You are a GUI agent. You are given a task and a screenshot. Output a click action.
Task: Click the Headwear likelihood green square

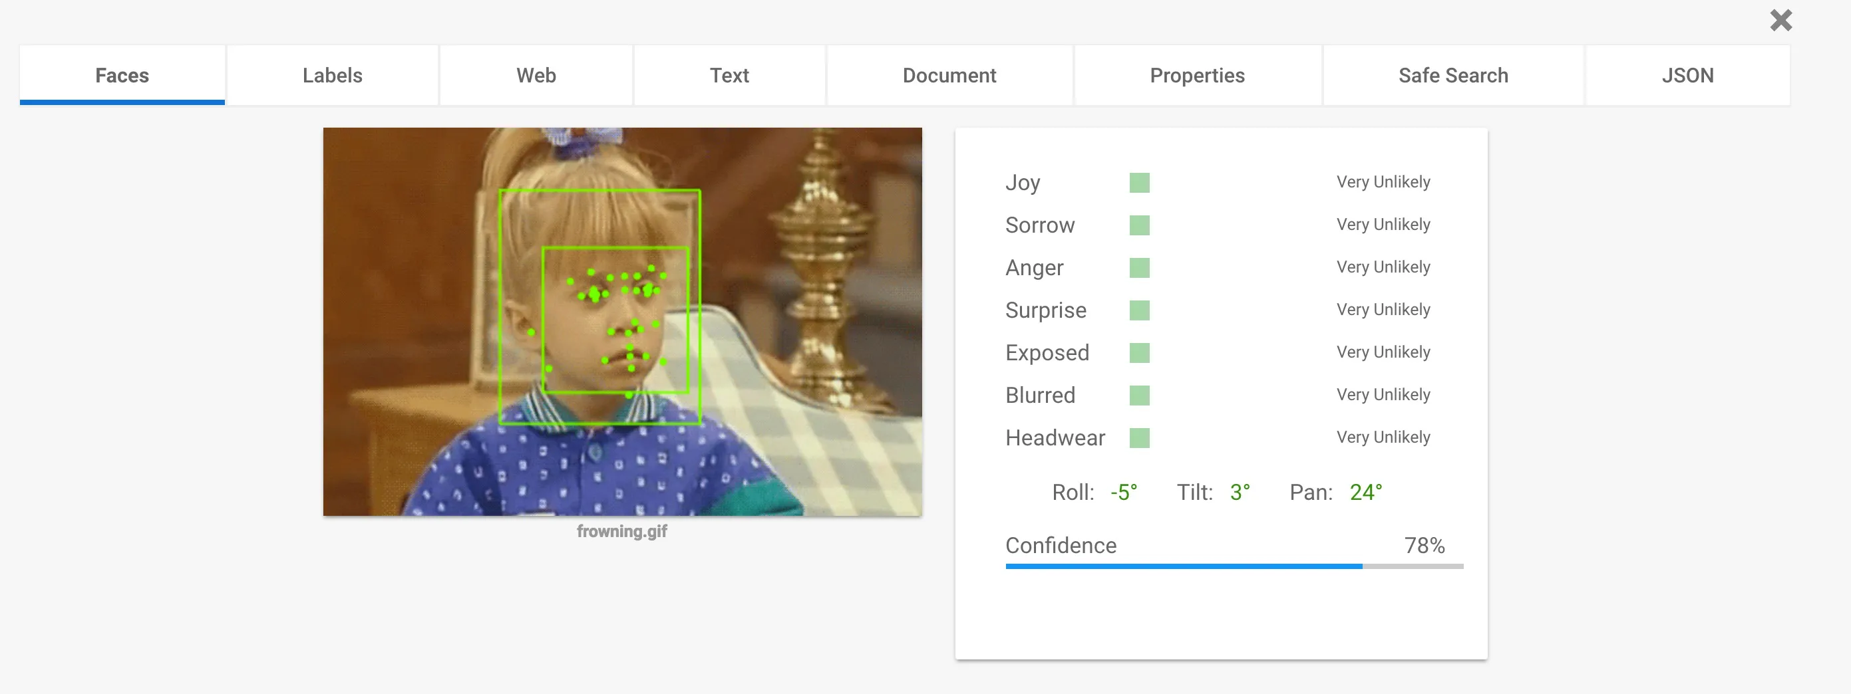1139,438
